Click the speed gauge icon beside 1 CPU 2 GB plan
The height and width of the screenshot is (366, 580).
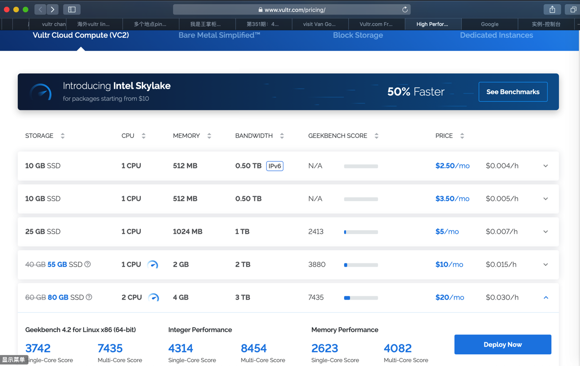coord(153,264)
